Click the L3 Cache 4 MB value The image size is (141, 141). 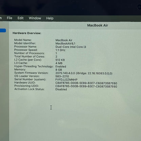[x=59, y=63]
